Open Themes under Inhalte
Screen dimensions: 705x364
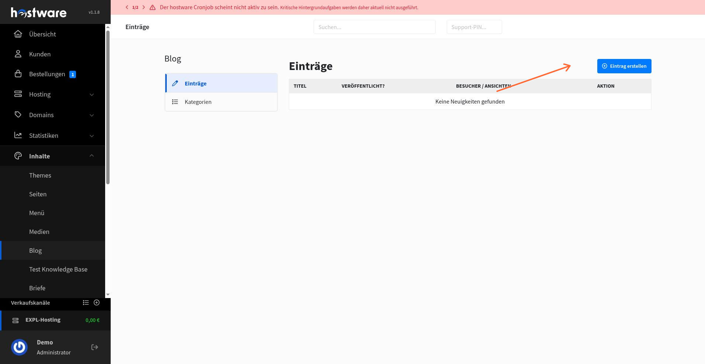tap(40, 175)
